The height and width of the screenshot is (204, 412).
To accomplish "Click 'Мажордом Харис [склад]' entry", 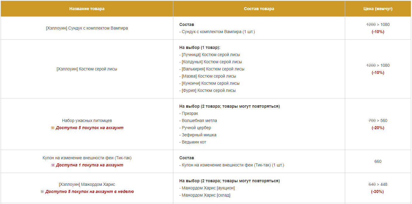I will click(x=205, y=195).
